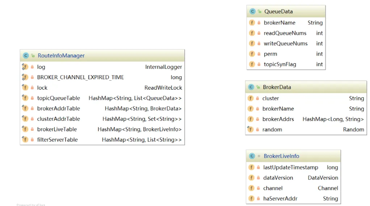
Task: Click the lock icon on BROKER_CHANNEL_EXPIRED_TIME row
Action: coord(32,77)
